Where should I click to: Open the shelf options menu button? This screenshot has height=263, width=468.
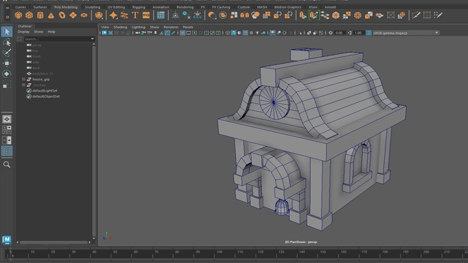point(7,17)
